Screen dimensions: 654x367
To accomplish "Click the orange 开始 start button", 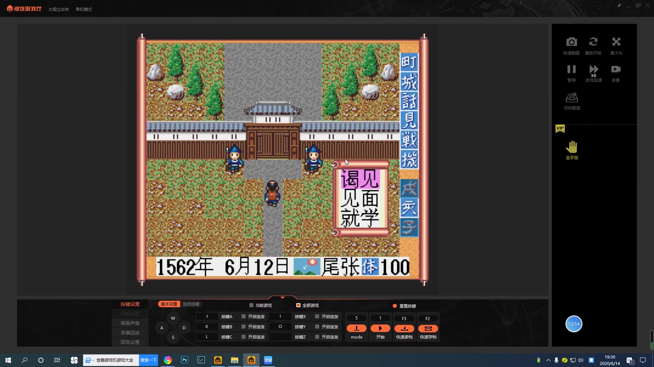I will click(x=380, y=328).
